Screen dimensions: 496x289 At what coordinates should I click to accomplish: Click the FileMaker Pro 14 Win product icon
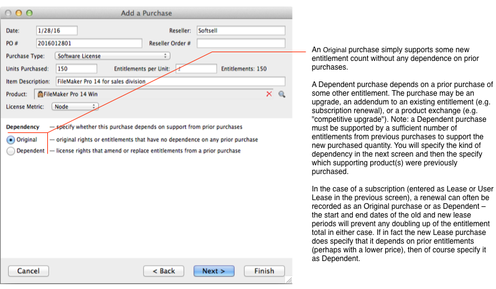40,94
